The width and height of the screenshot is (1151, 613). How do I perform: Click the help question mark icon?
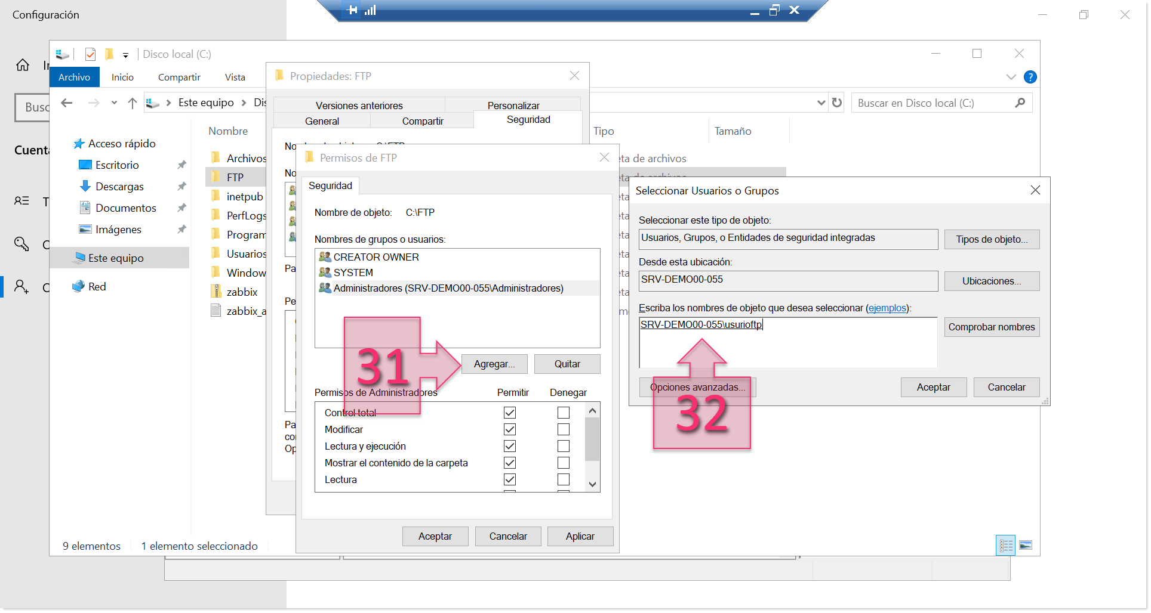click(1030, 77)
